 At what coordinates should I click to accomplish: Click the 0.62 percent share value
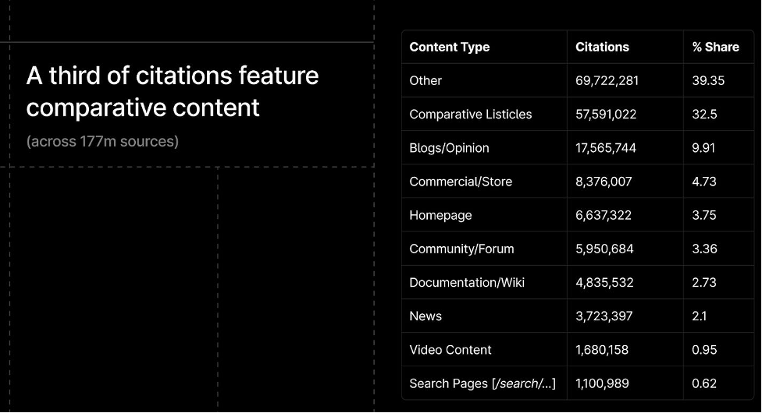pyautogui.click(x=704, y=383)
